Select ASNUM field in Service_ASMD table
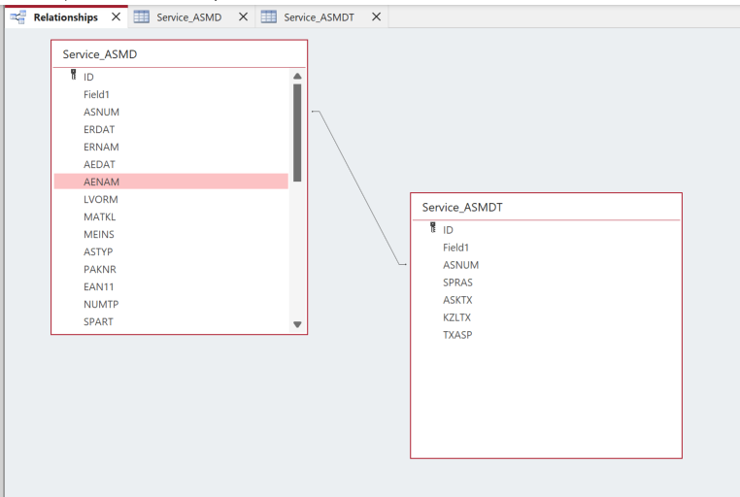Image resolution: width=740 pixels, height=497 pixels. click(101, 112)
